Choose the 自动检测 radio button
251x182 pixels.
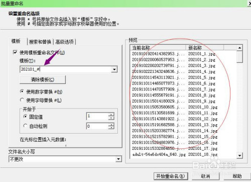point(25,126)
